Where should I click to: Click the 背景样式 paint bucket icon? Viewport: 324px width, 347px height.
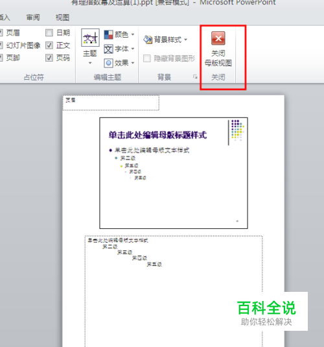[x=148, y=40]
